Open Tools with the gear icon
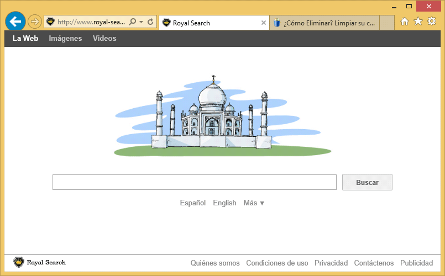Viewport: 445px width, 276px height. (432, 22)
